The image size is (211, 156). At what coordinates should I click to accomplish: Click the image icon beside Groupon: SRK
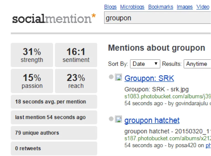click(x=119, y=77)
